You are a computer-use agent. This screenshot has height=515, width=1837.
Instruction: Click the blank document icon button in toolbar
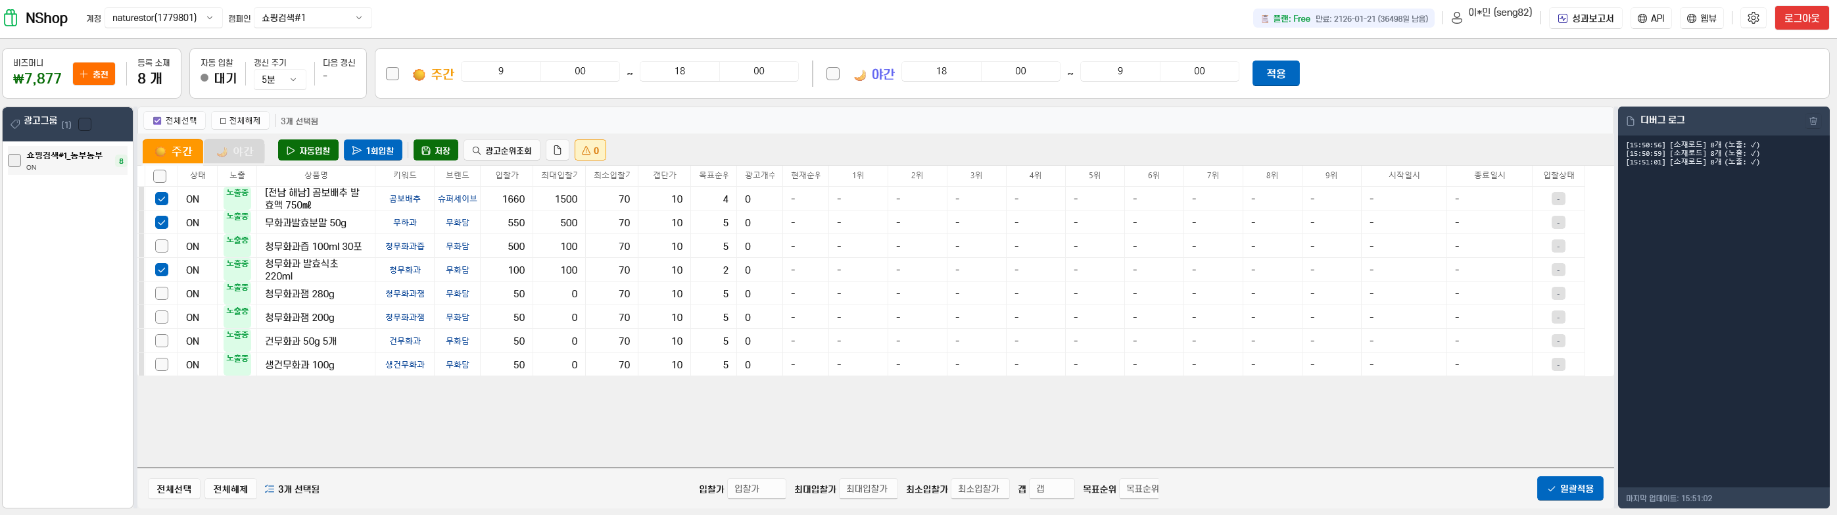[557, 151]
